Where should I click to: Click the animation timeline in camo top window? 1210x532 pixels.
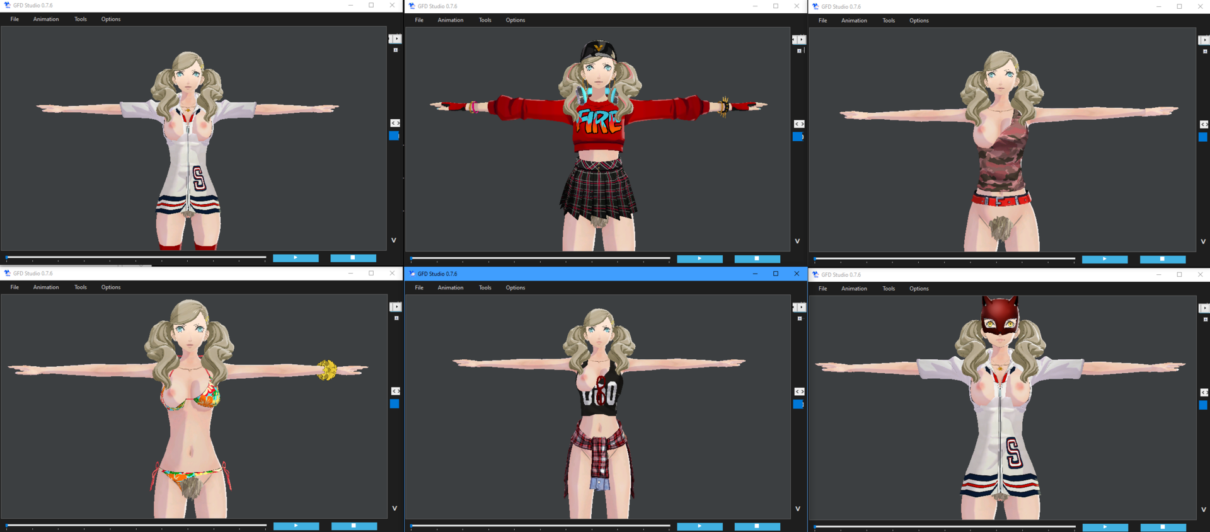pyautogui.click(x=945, y=259)
